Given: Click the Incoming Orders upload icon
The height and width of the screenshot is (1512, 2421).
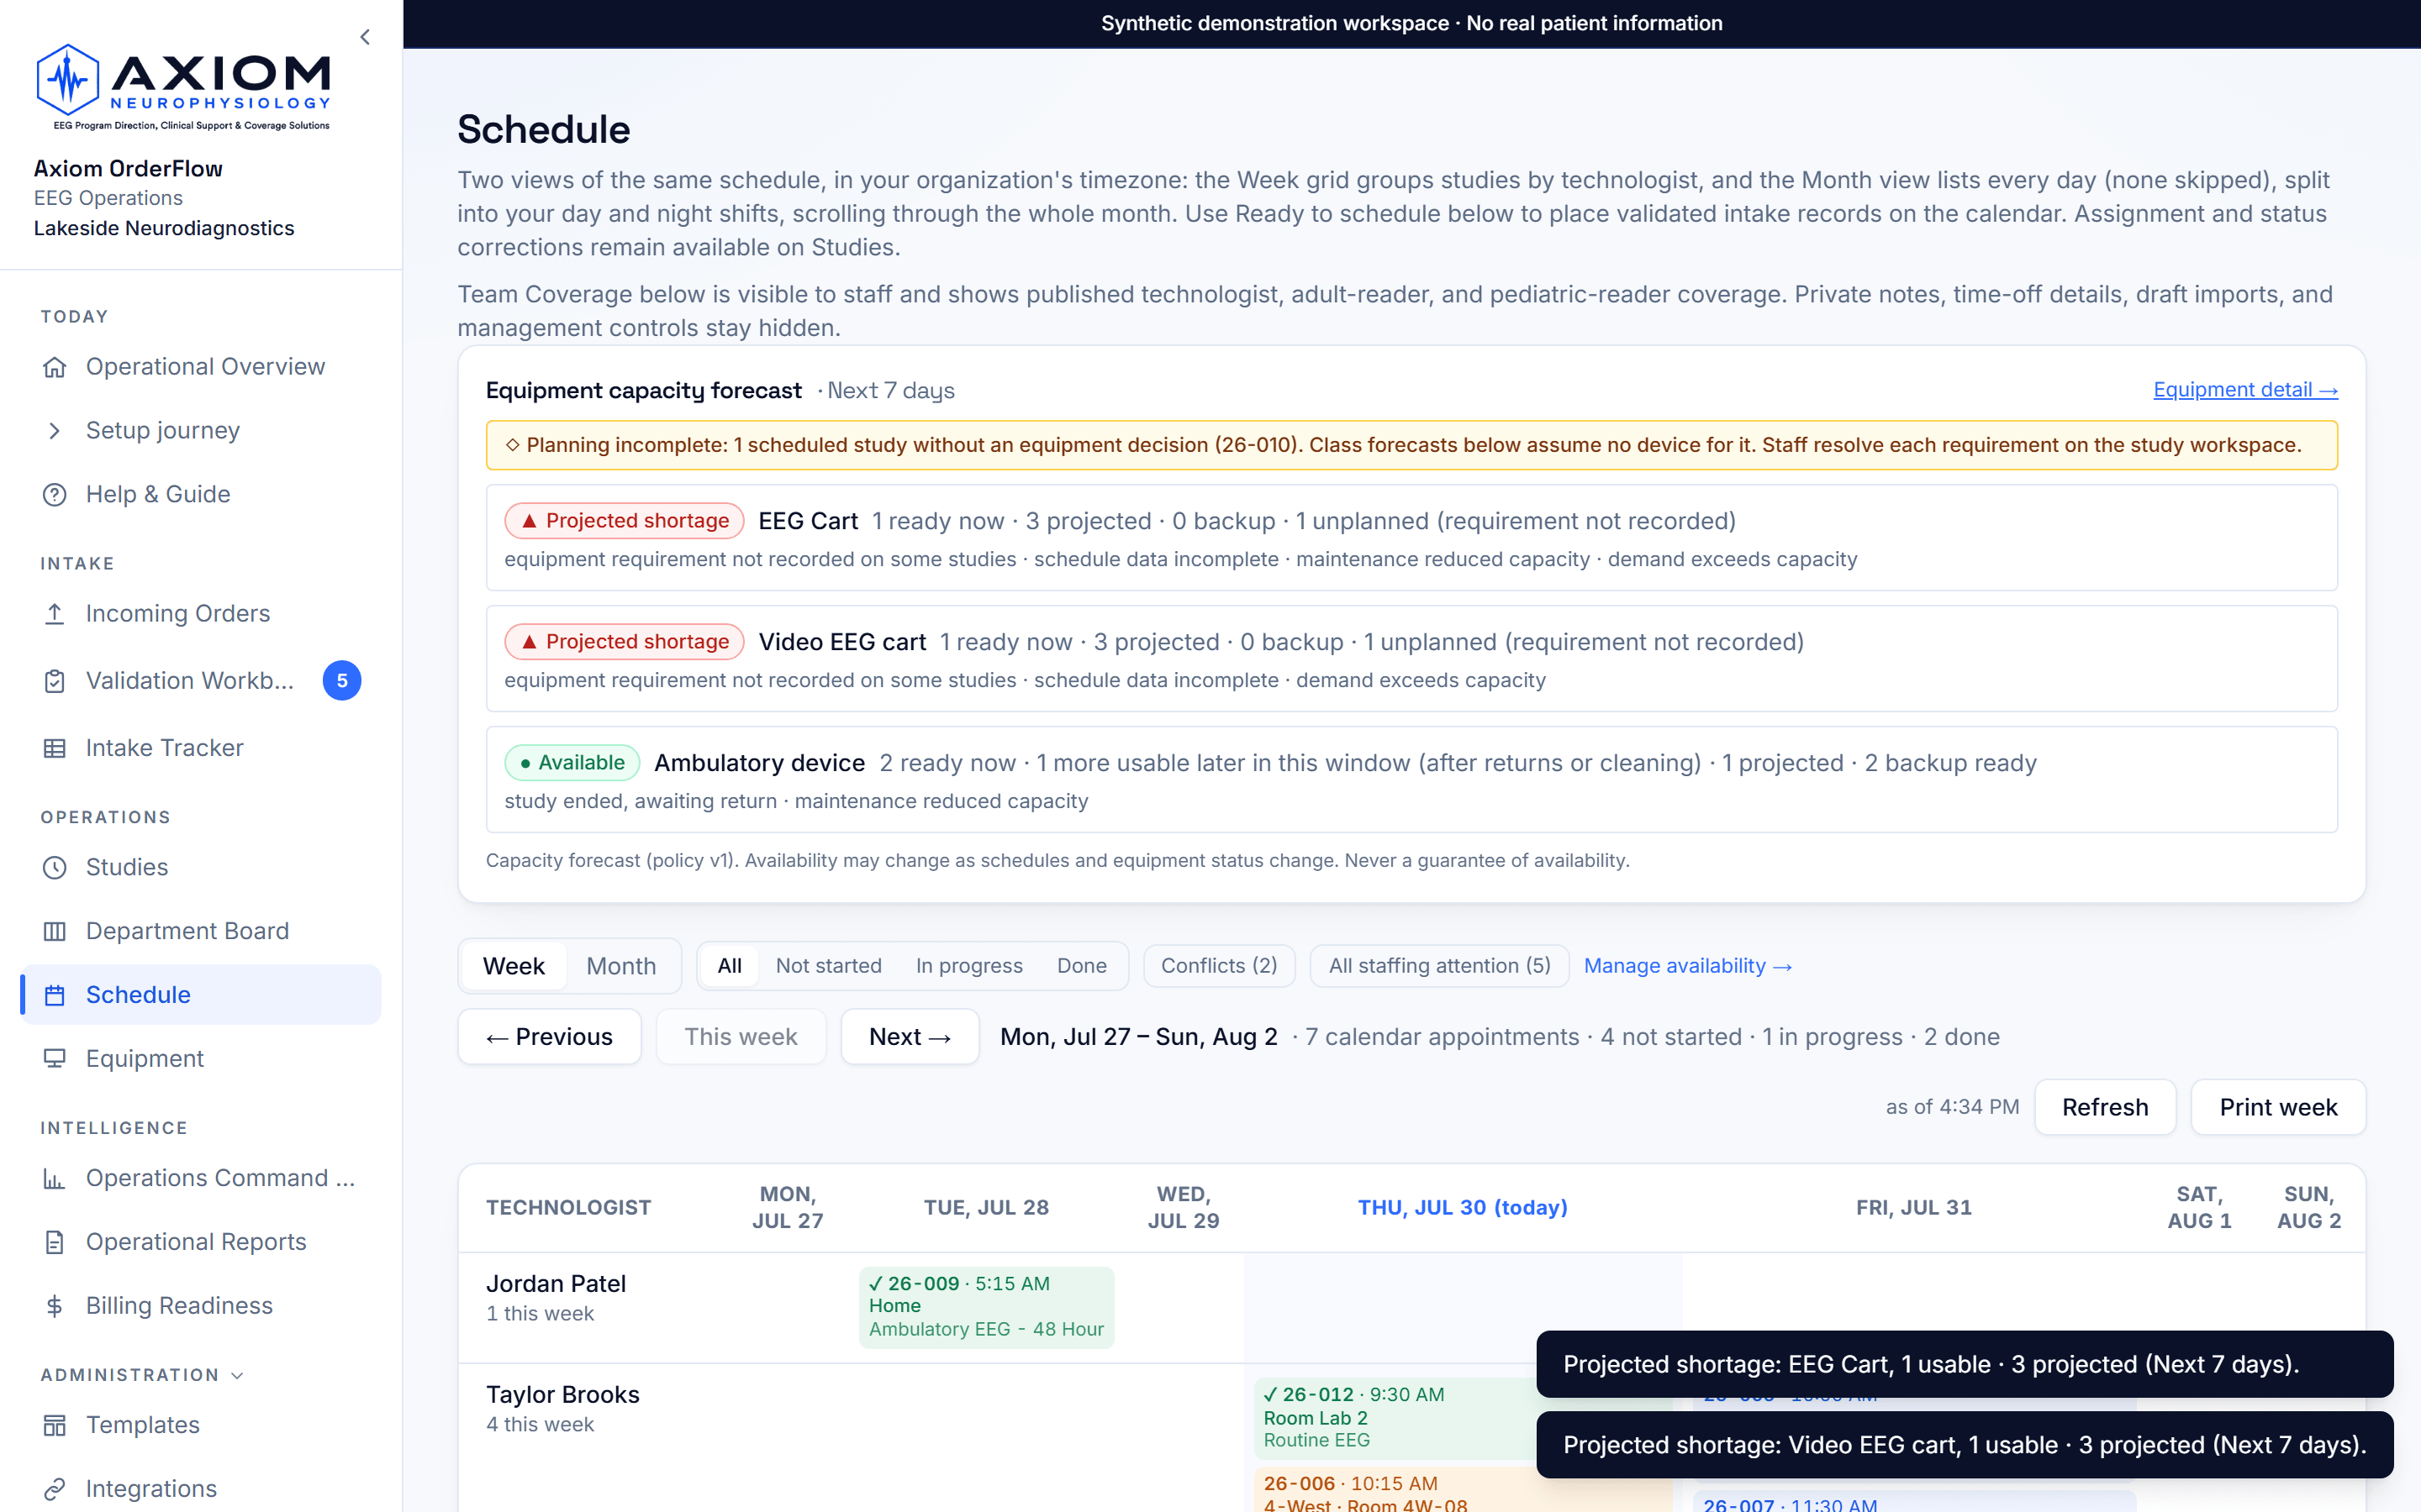Looking at the screenshot, I should point(55,614).
